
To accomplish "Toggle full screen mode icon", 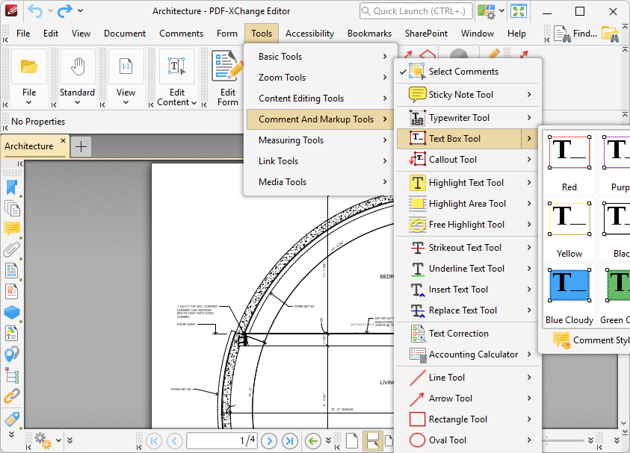I will [x=519, y=11].
